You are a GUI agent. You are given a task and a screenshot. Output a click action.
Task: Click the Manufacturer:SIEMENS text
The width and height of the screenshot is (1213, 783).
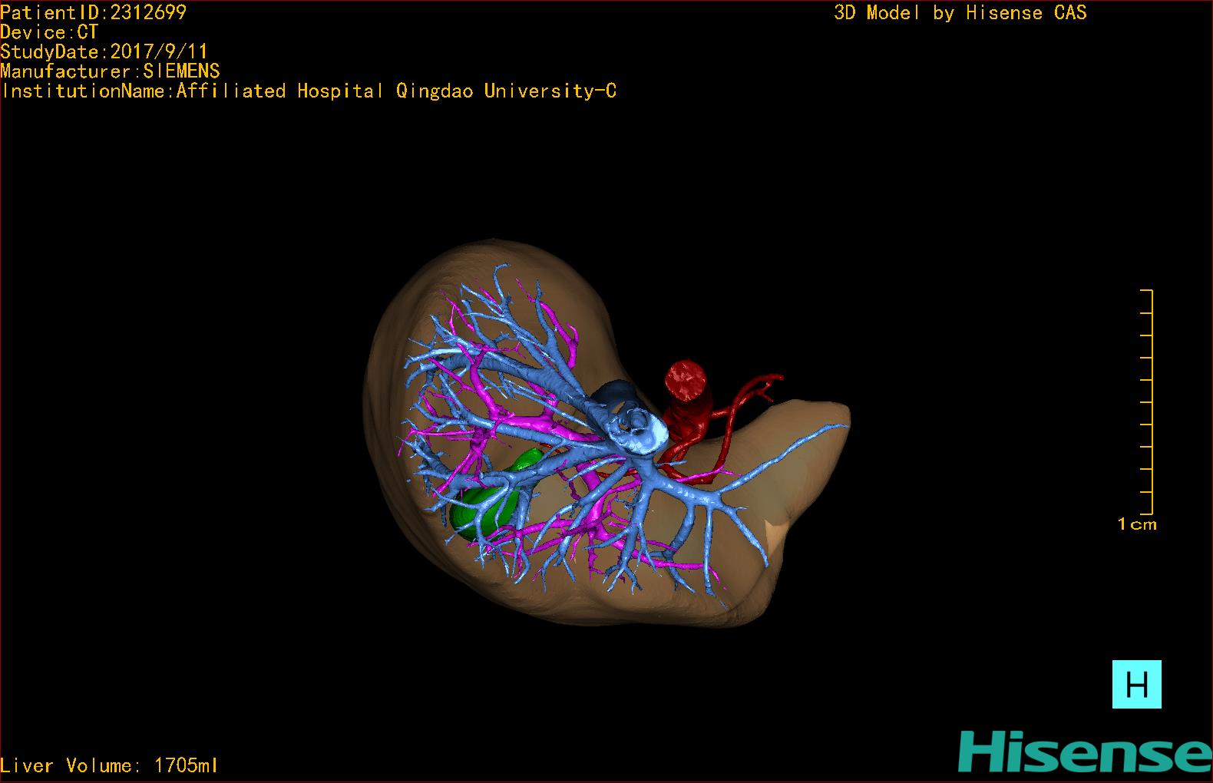click(x=110, y=71)
